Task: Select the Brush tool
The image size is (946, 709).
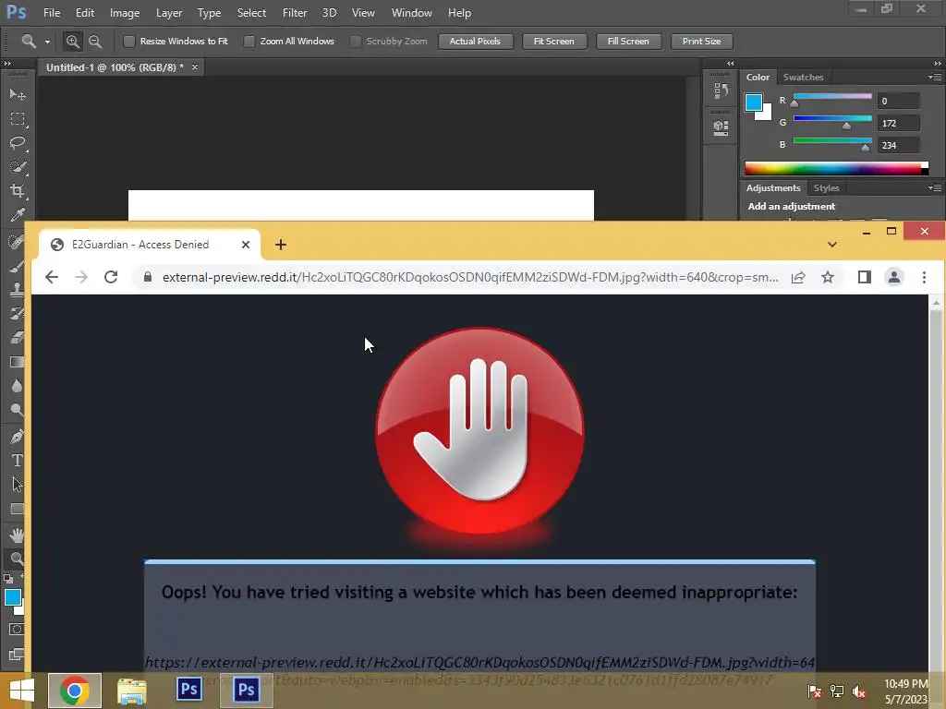Action: [17, 267]
